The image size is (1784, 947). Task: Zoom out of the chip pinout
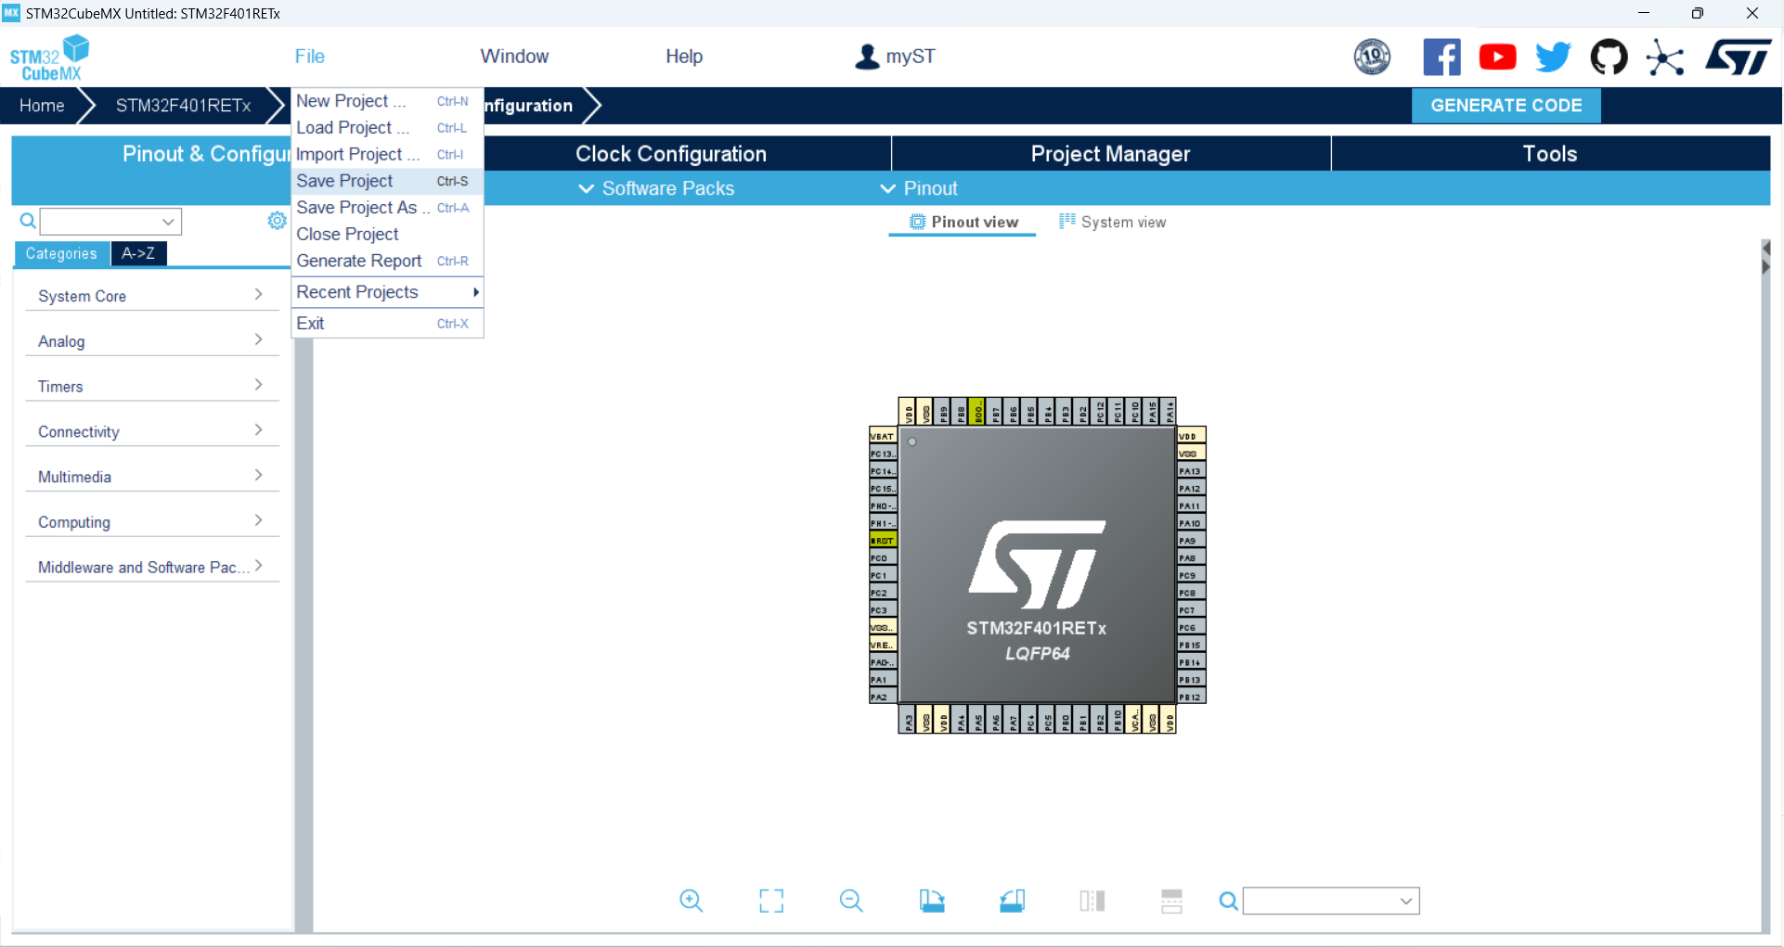click(x=851, y=901)
